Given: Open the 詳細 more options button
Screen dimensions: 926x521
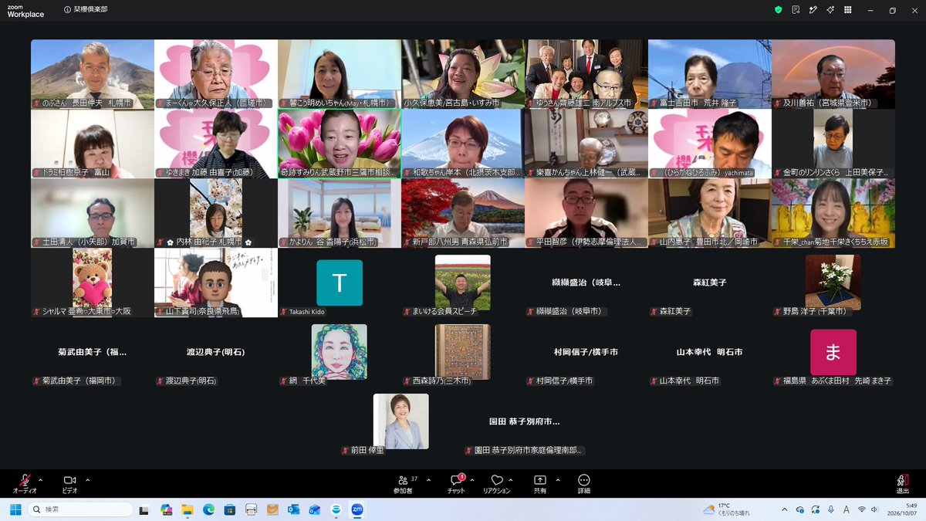Looking at the screenshot, I should [x=584, y=483].
